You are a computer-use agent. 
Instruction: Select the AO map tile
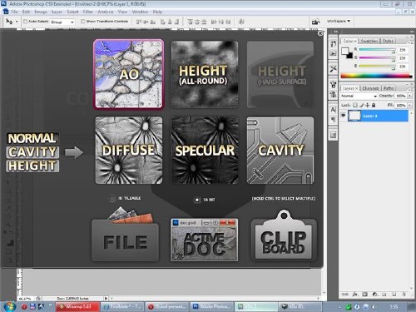pyautogui.click(x=129, y=74)
